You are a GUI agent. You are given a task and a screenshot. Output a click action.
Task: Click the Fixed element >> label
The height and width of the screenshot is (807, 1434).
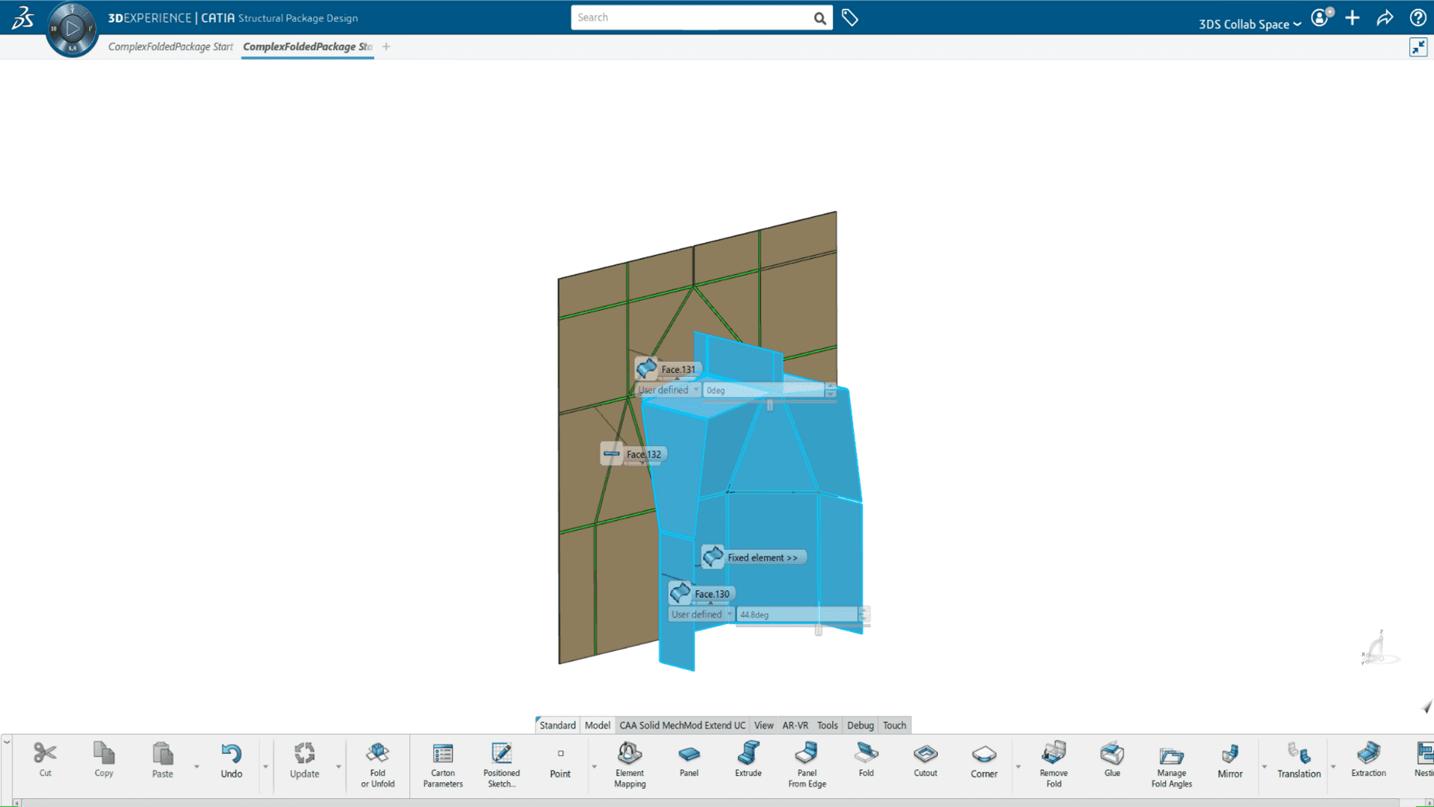tap(762, 557)
